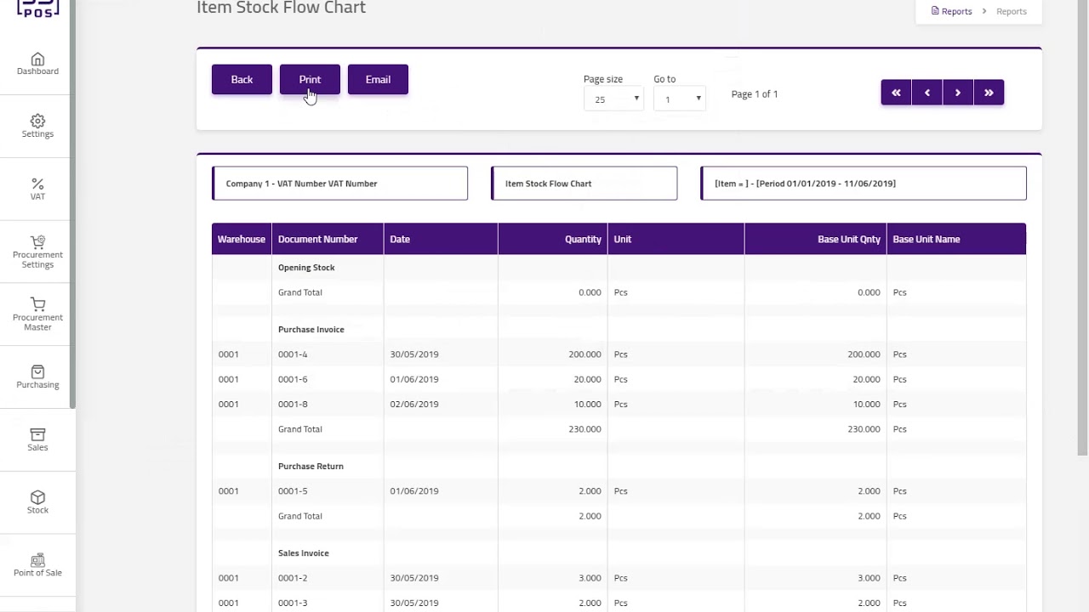Click the Quantity column header

pos(553,239)
